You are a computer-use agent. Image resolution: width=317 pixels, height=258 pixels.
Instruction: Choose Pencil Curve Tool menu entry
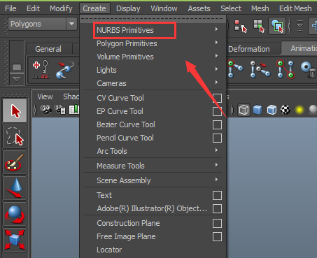pos(125,138)
